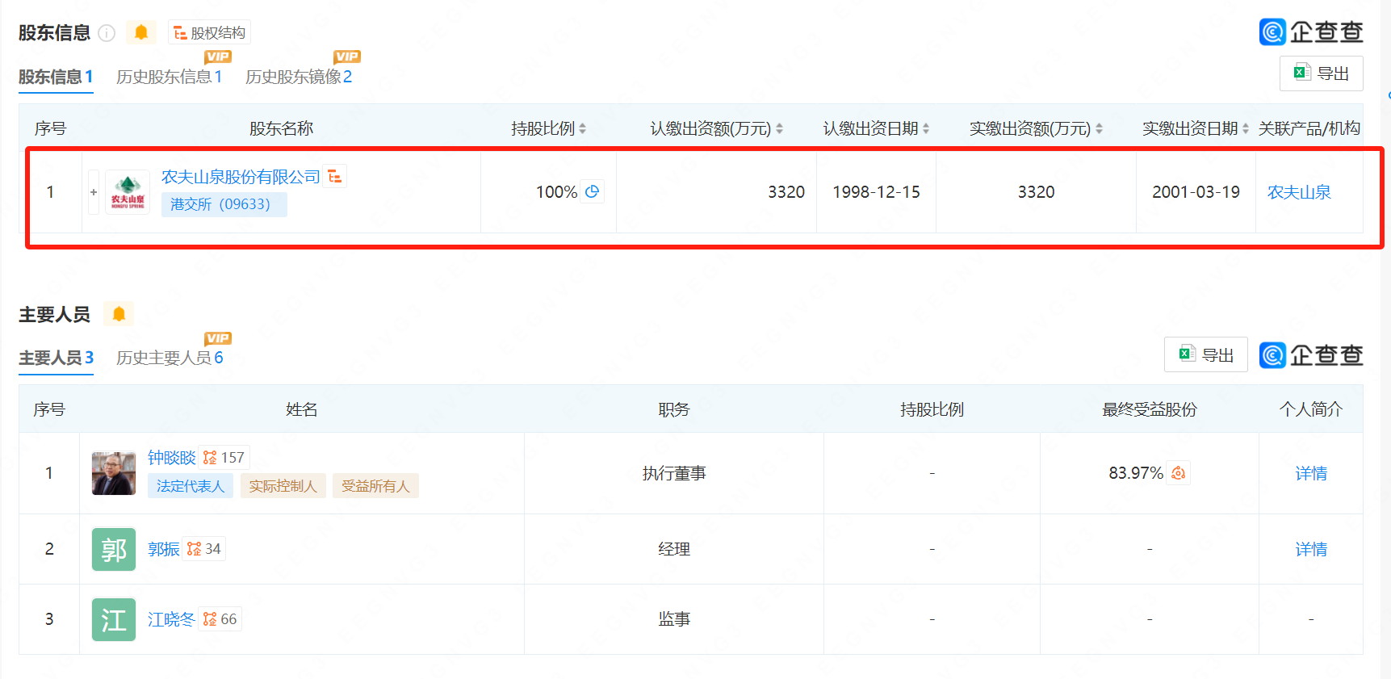
Task: Open the 股权结构 equity structure button
Action: (x=210, y=33)
